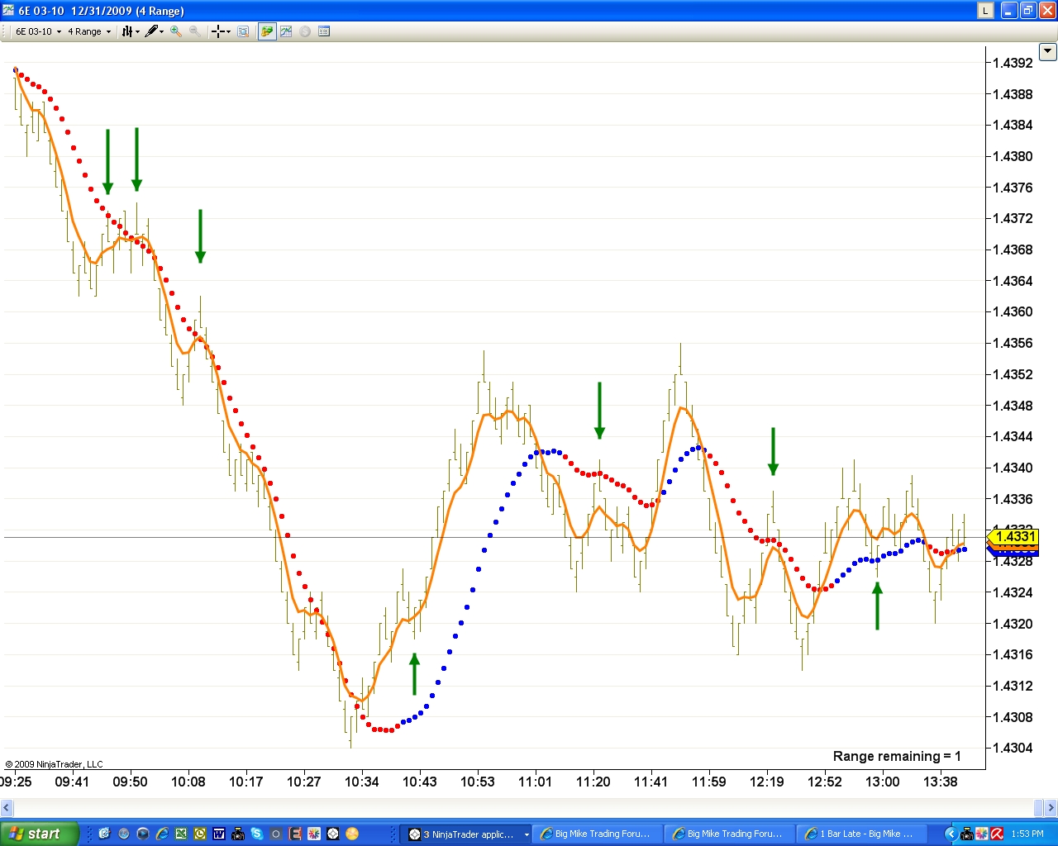This screenshot has width=1058, height=846.
Task: Click the zoom frame toolbar icon
Action: pos(243,31)
